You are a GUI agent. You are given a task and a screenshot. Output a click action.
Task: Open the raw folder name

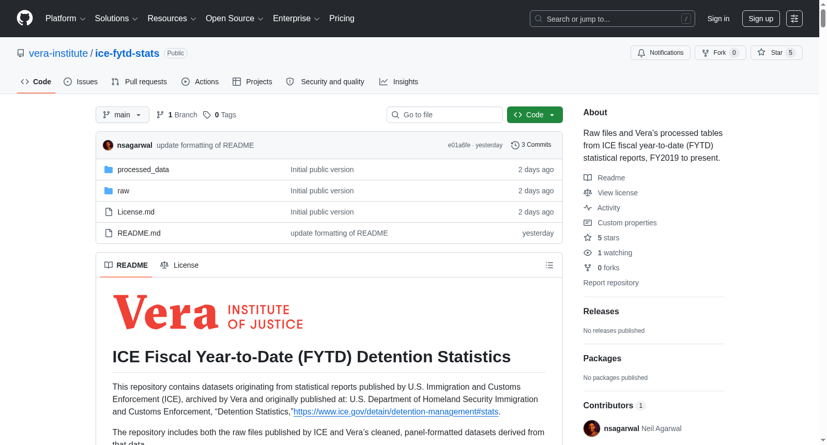pyautogui.click(x=124, y=191)
